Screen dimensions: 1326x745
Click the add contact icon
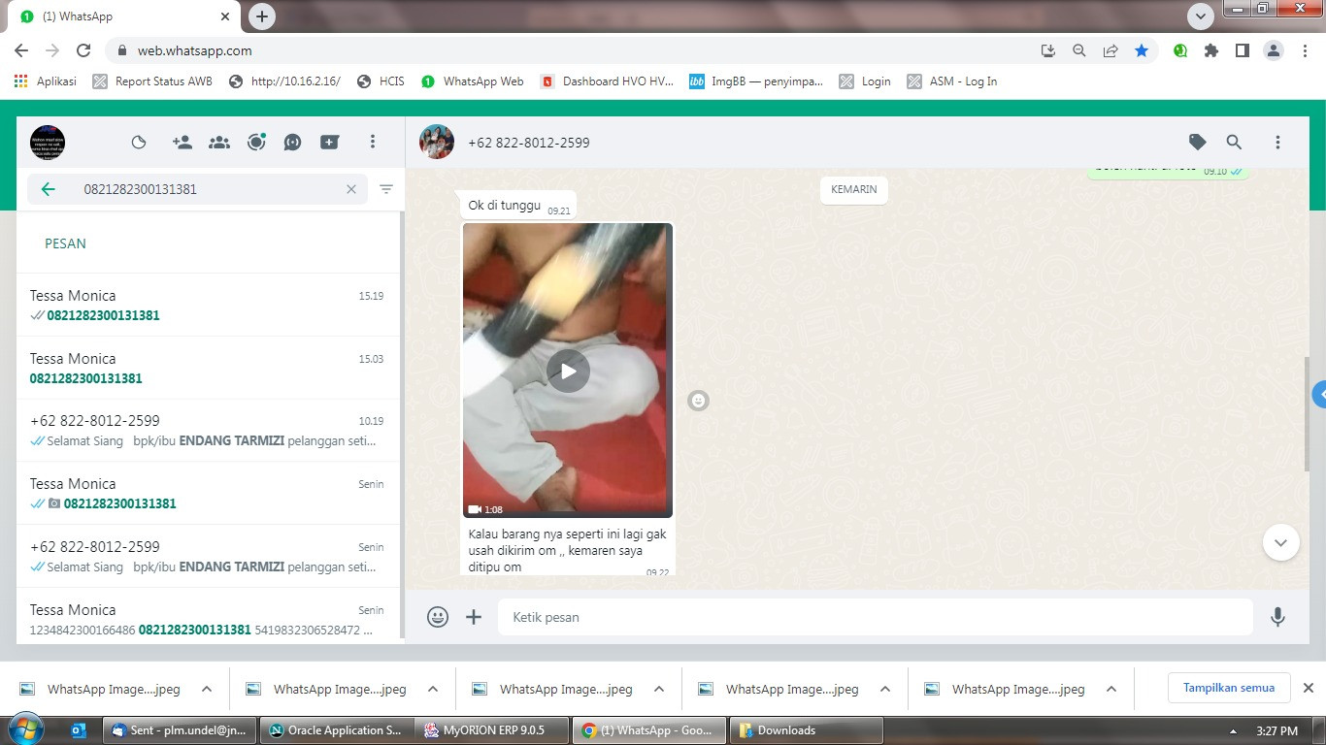182,143
